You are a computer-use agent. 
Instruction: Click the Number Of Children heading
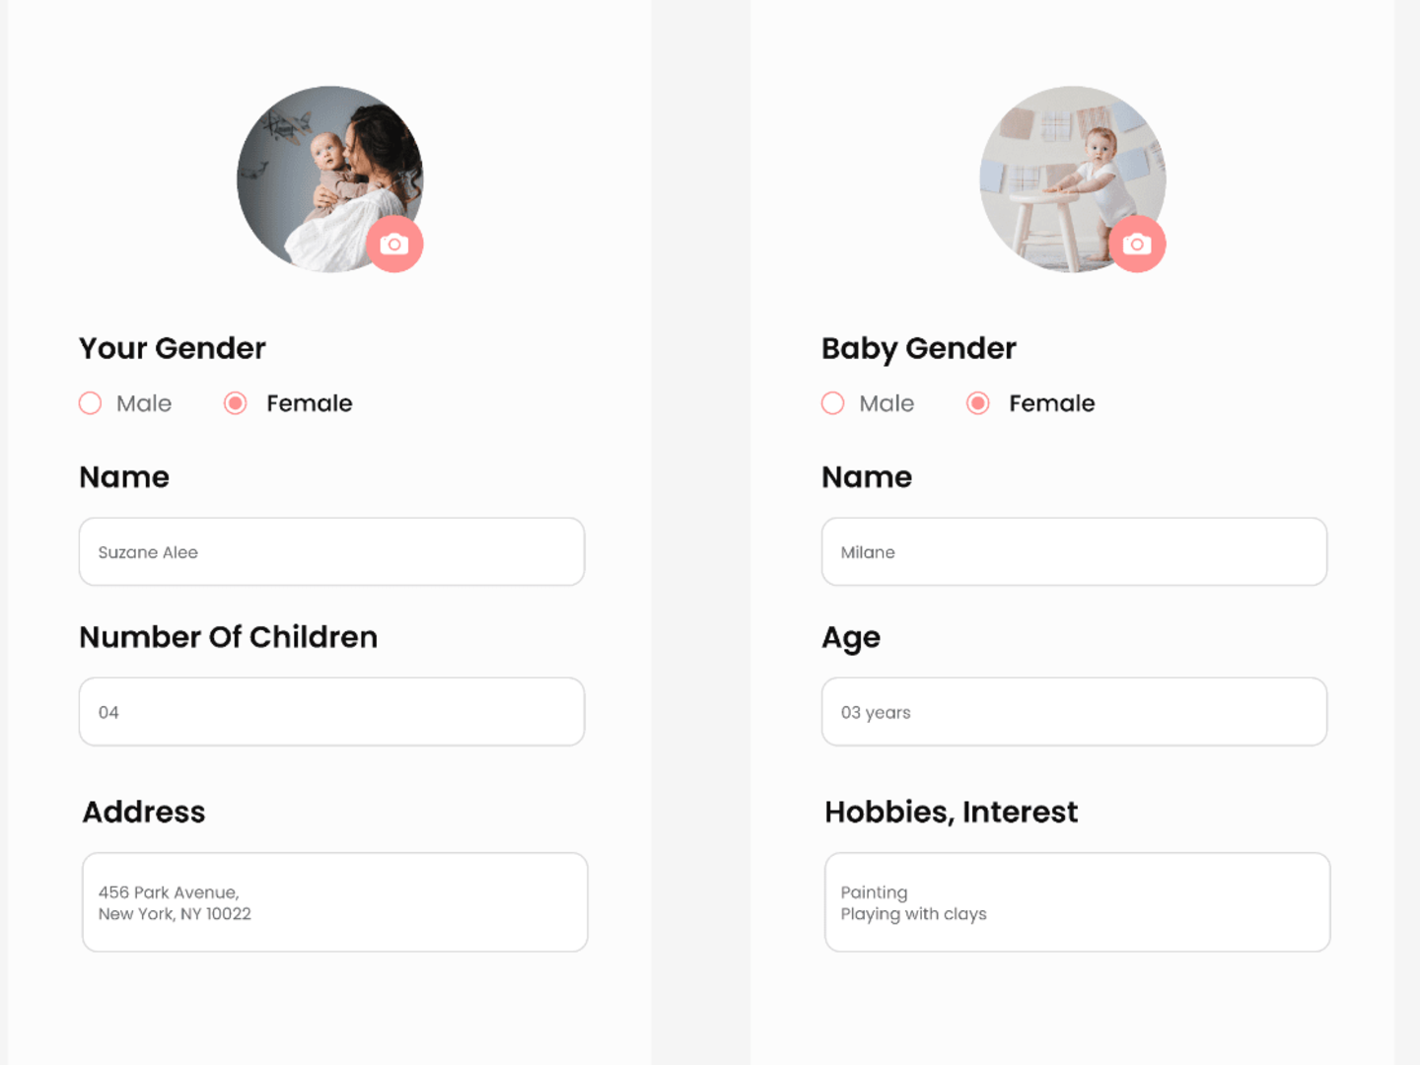[x=229, y=637]
